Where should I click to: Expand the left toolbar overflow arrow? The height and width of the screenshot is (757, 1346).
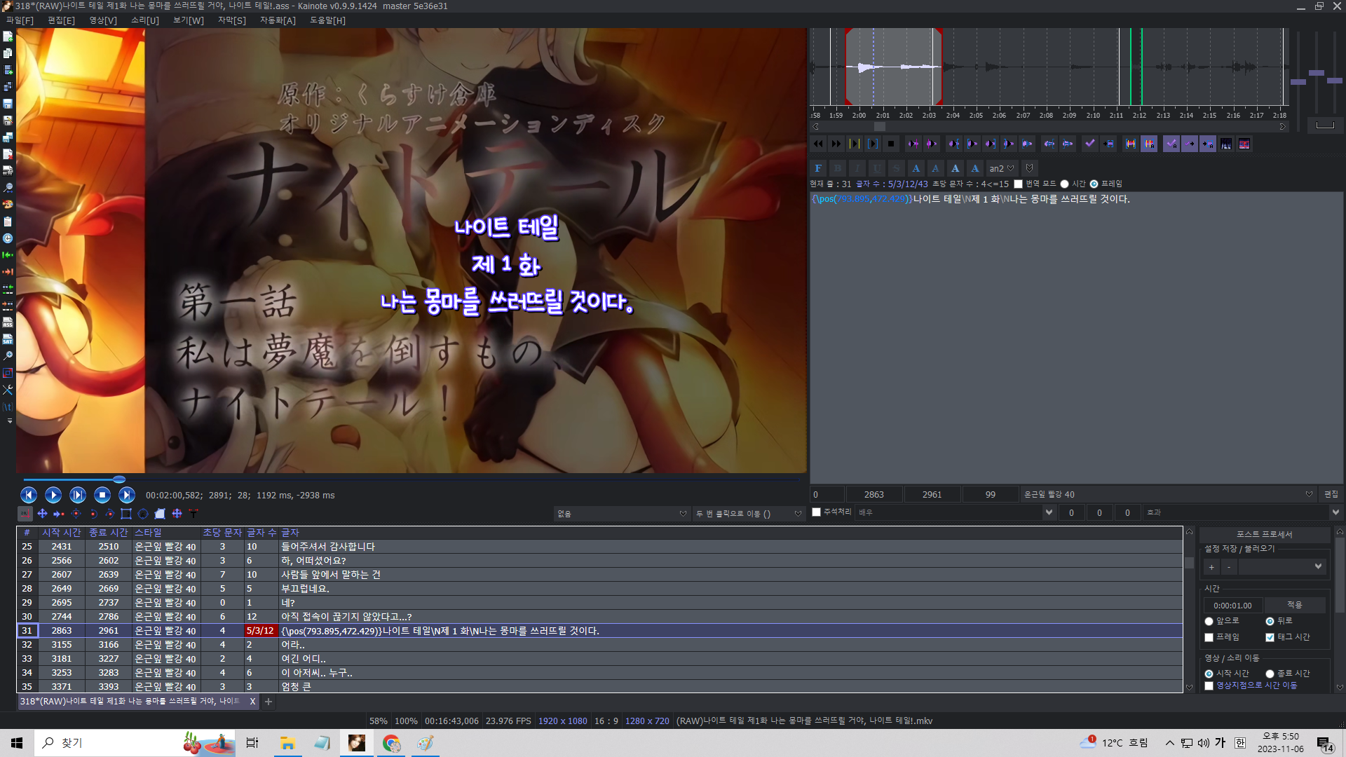pyautogui.click(x=9, y=421)
